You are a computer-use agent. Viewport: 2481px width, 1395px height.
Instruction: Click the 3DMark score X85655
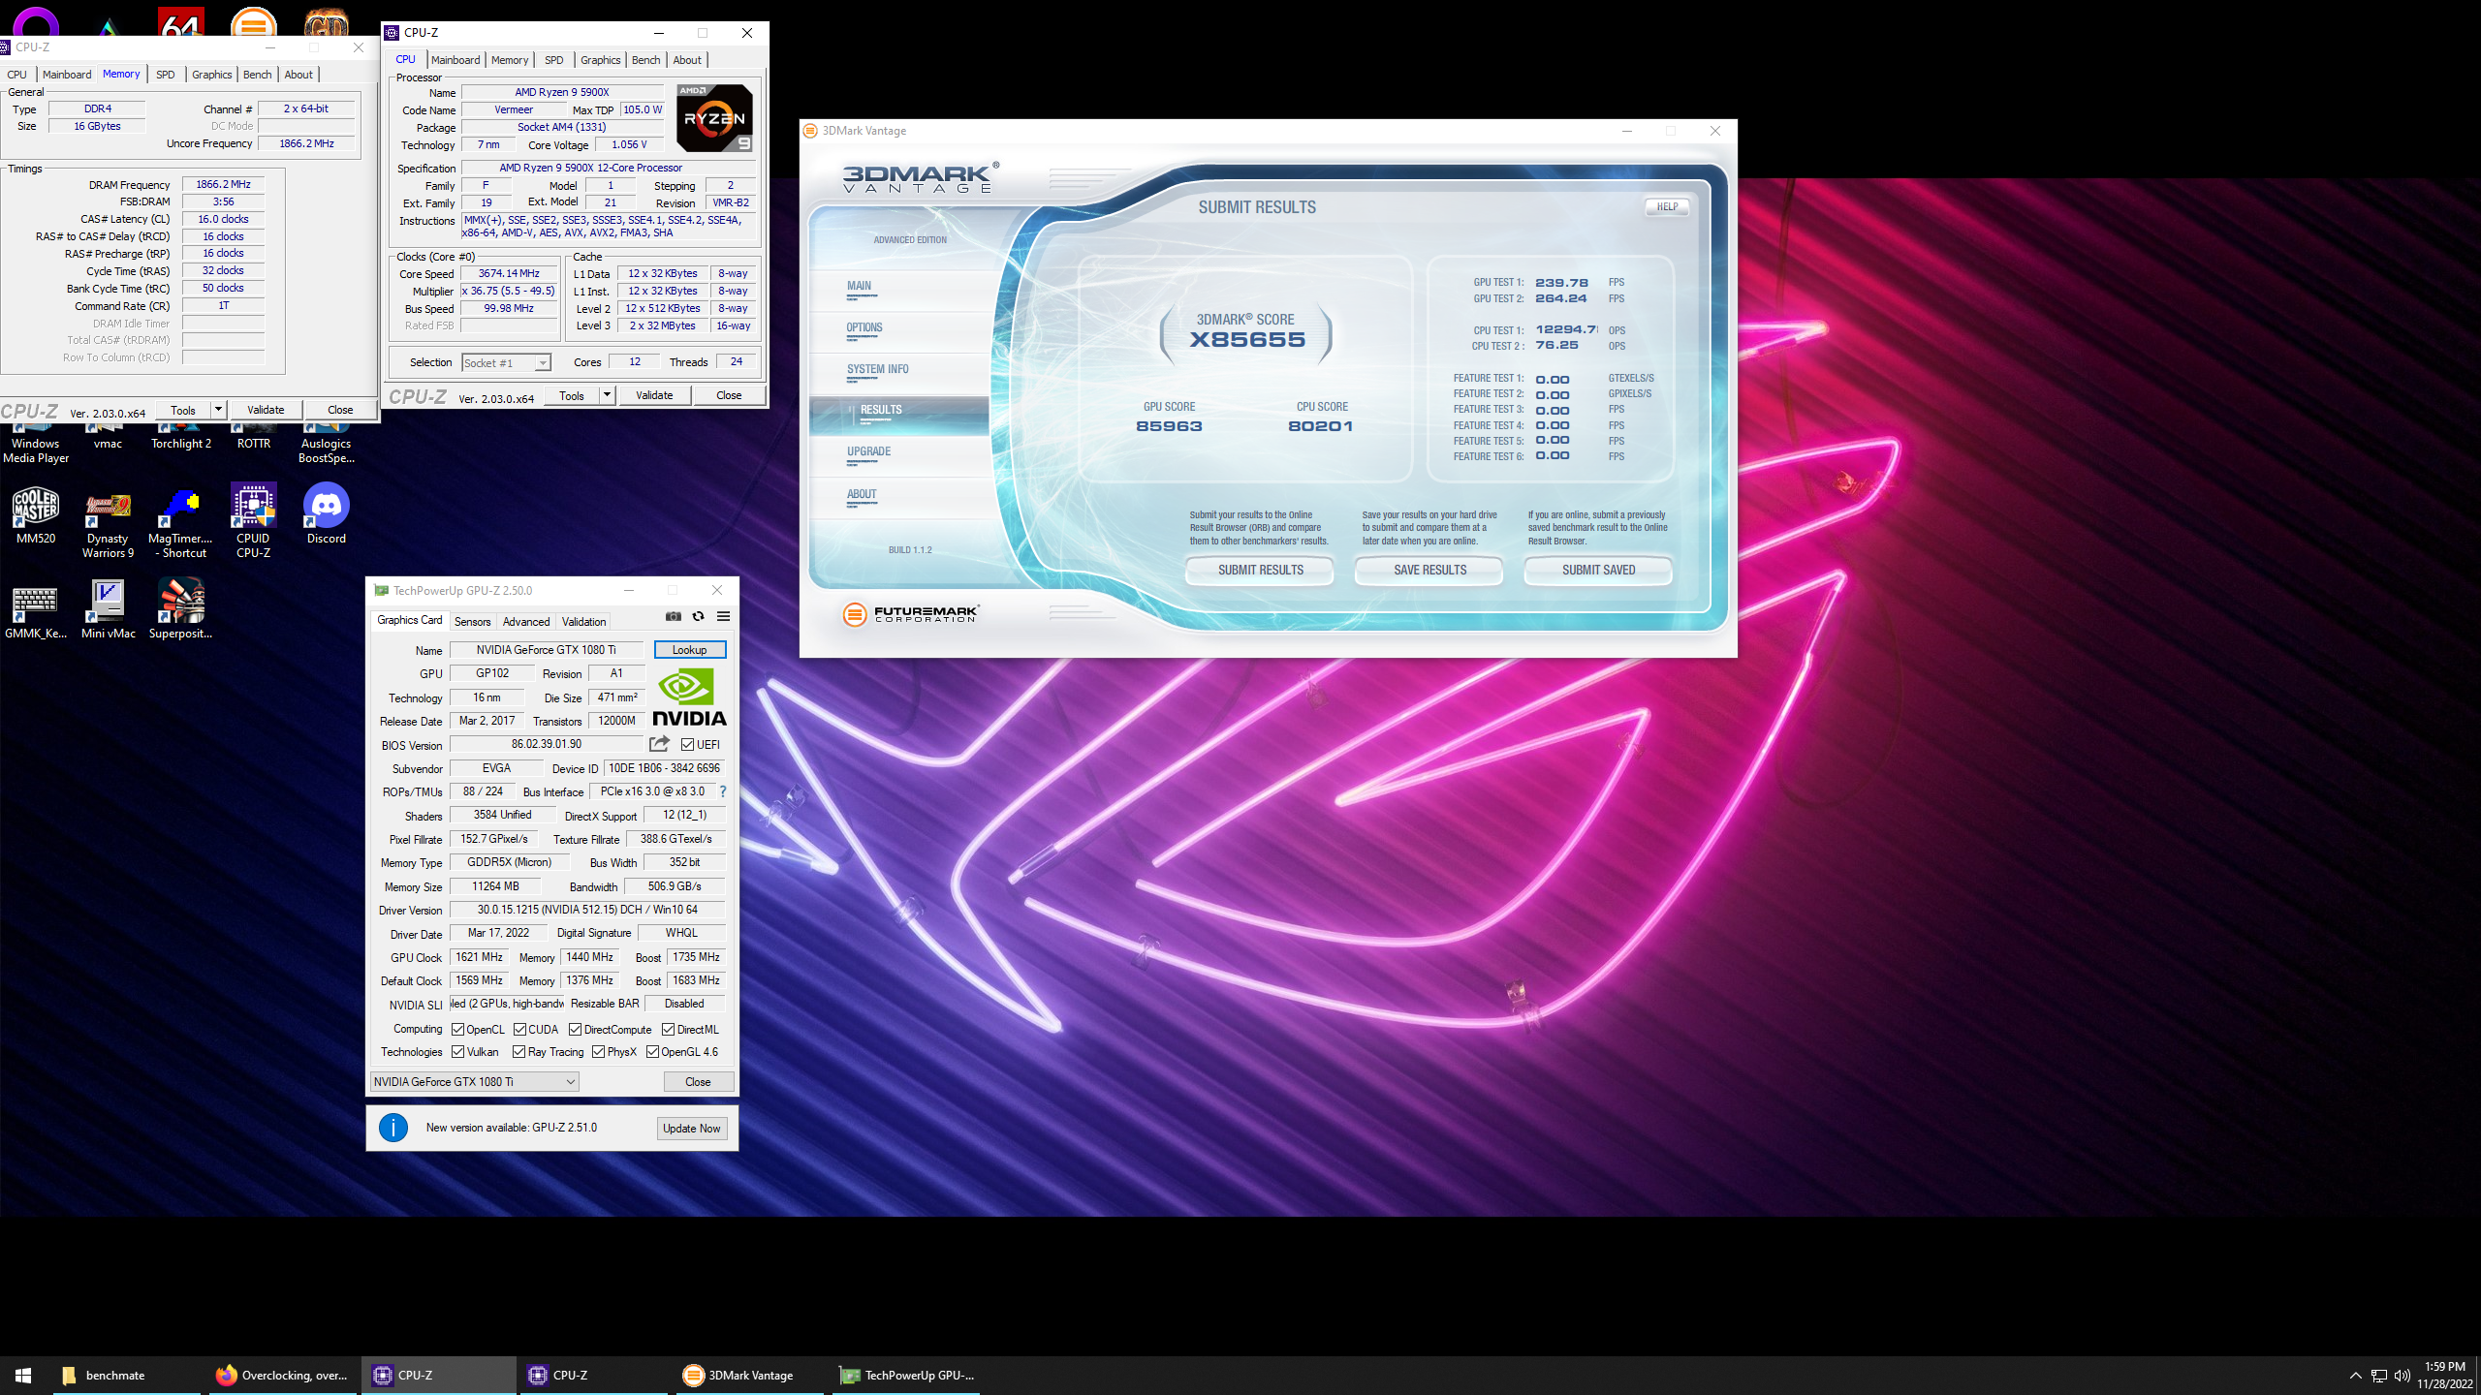click(1247, 340)
